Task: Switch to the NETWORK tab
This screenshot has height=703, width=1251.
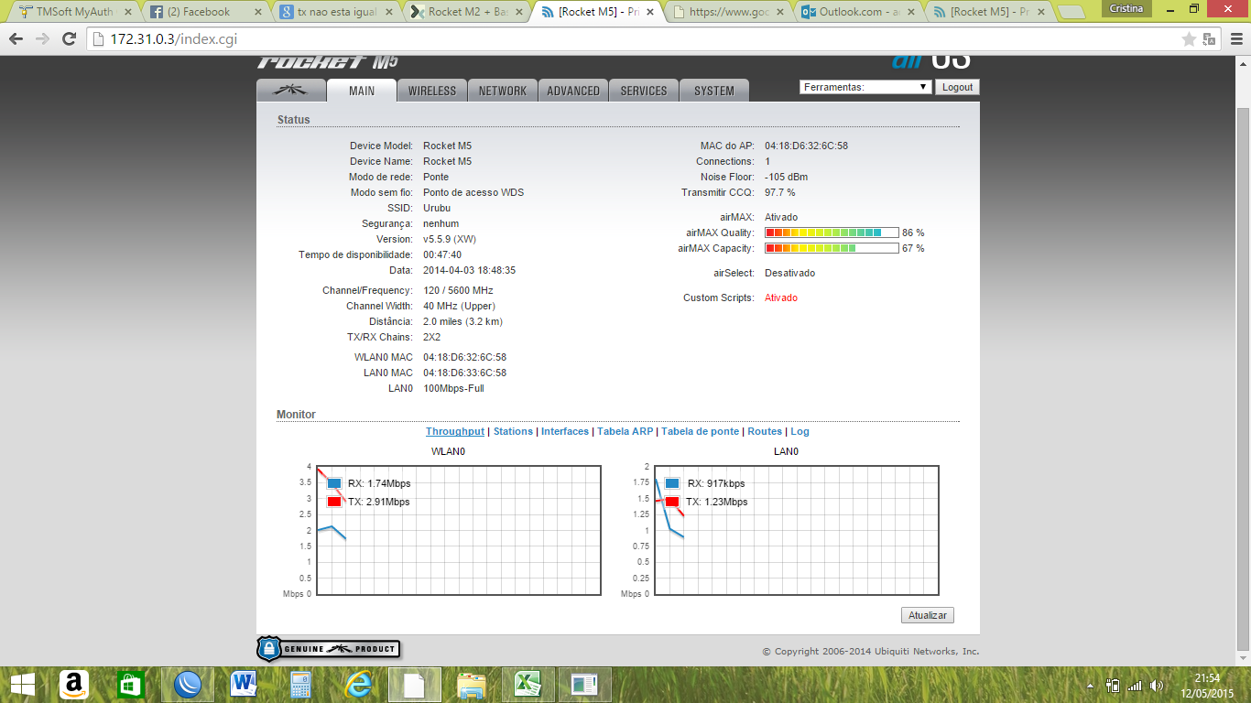Action: [x=502, y=91]
